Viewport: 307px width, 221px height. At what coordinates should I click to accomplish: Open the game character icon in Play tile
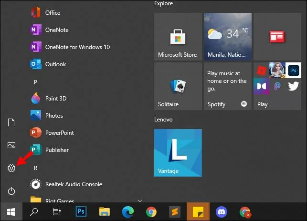click(277, 70)
